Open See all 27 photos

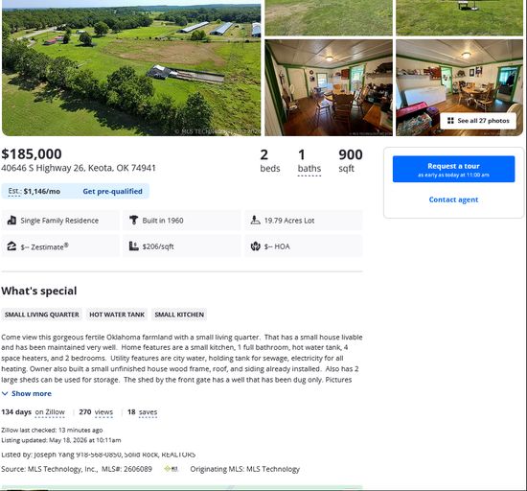click(478, 121)
